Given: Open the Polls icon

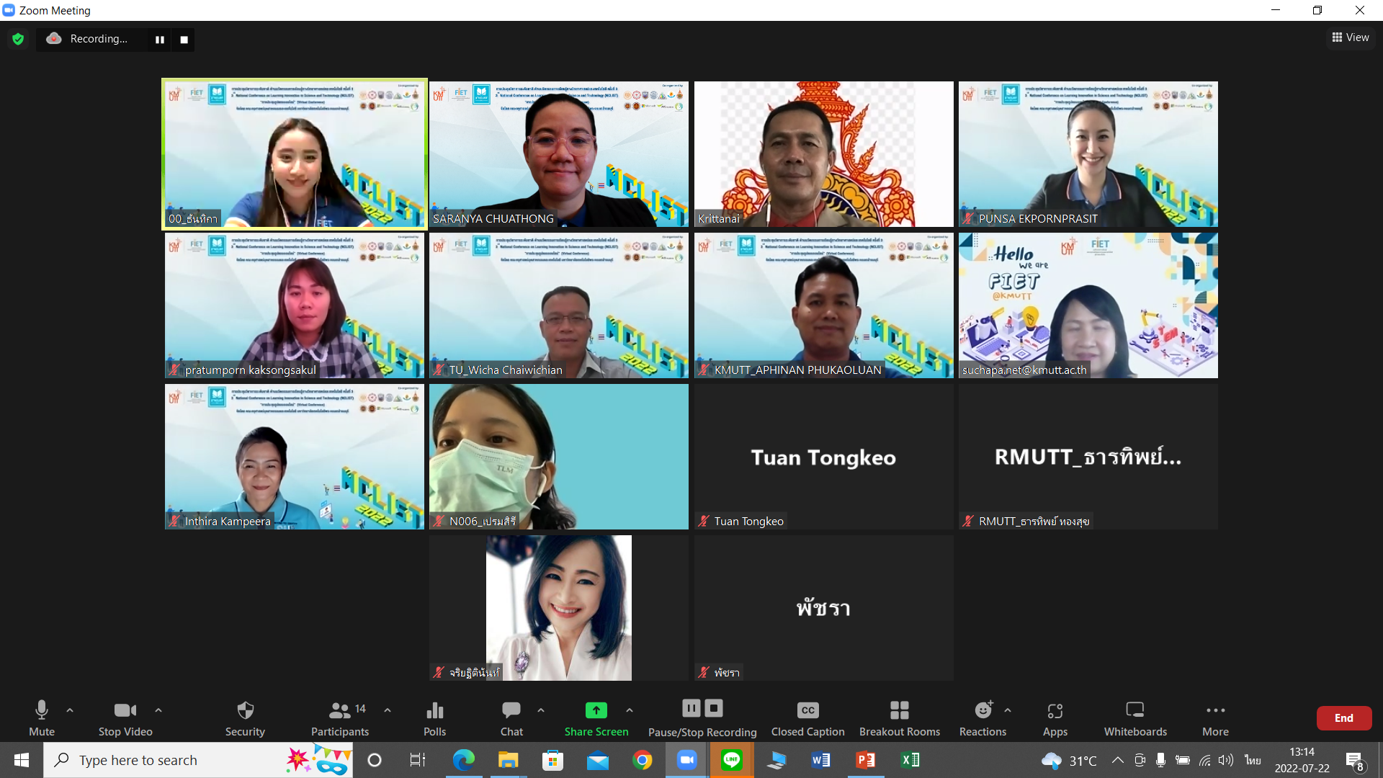Looking at the screenshot, I should pyautogui.click(x=434, y=711).
